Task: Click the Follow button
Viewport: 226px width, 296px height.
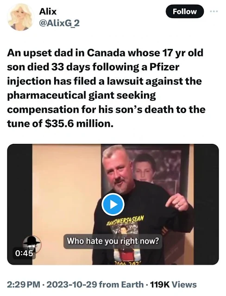Action: click(185, 12)
